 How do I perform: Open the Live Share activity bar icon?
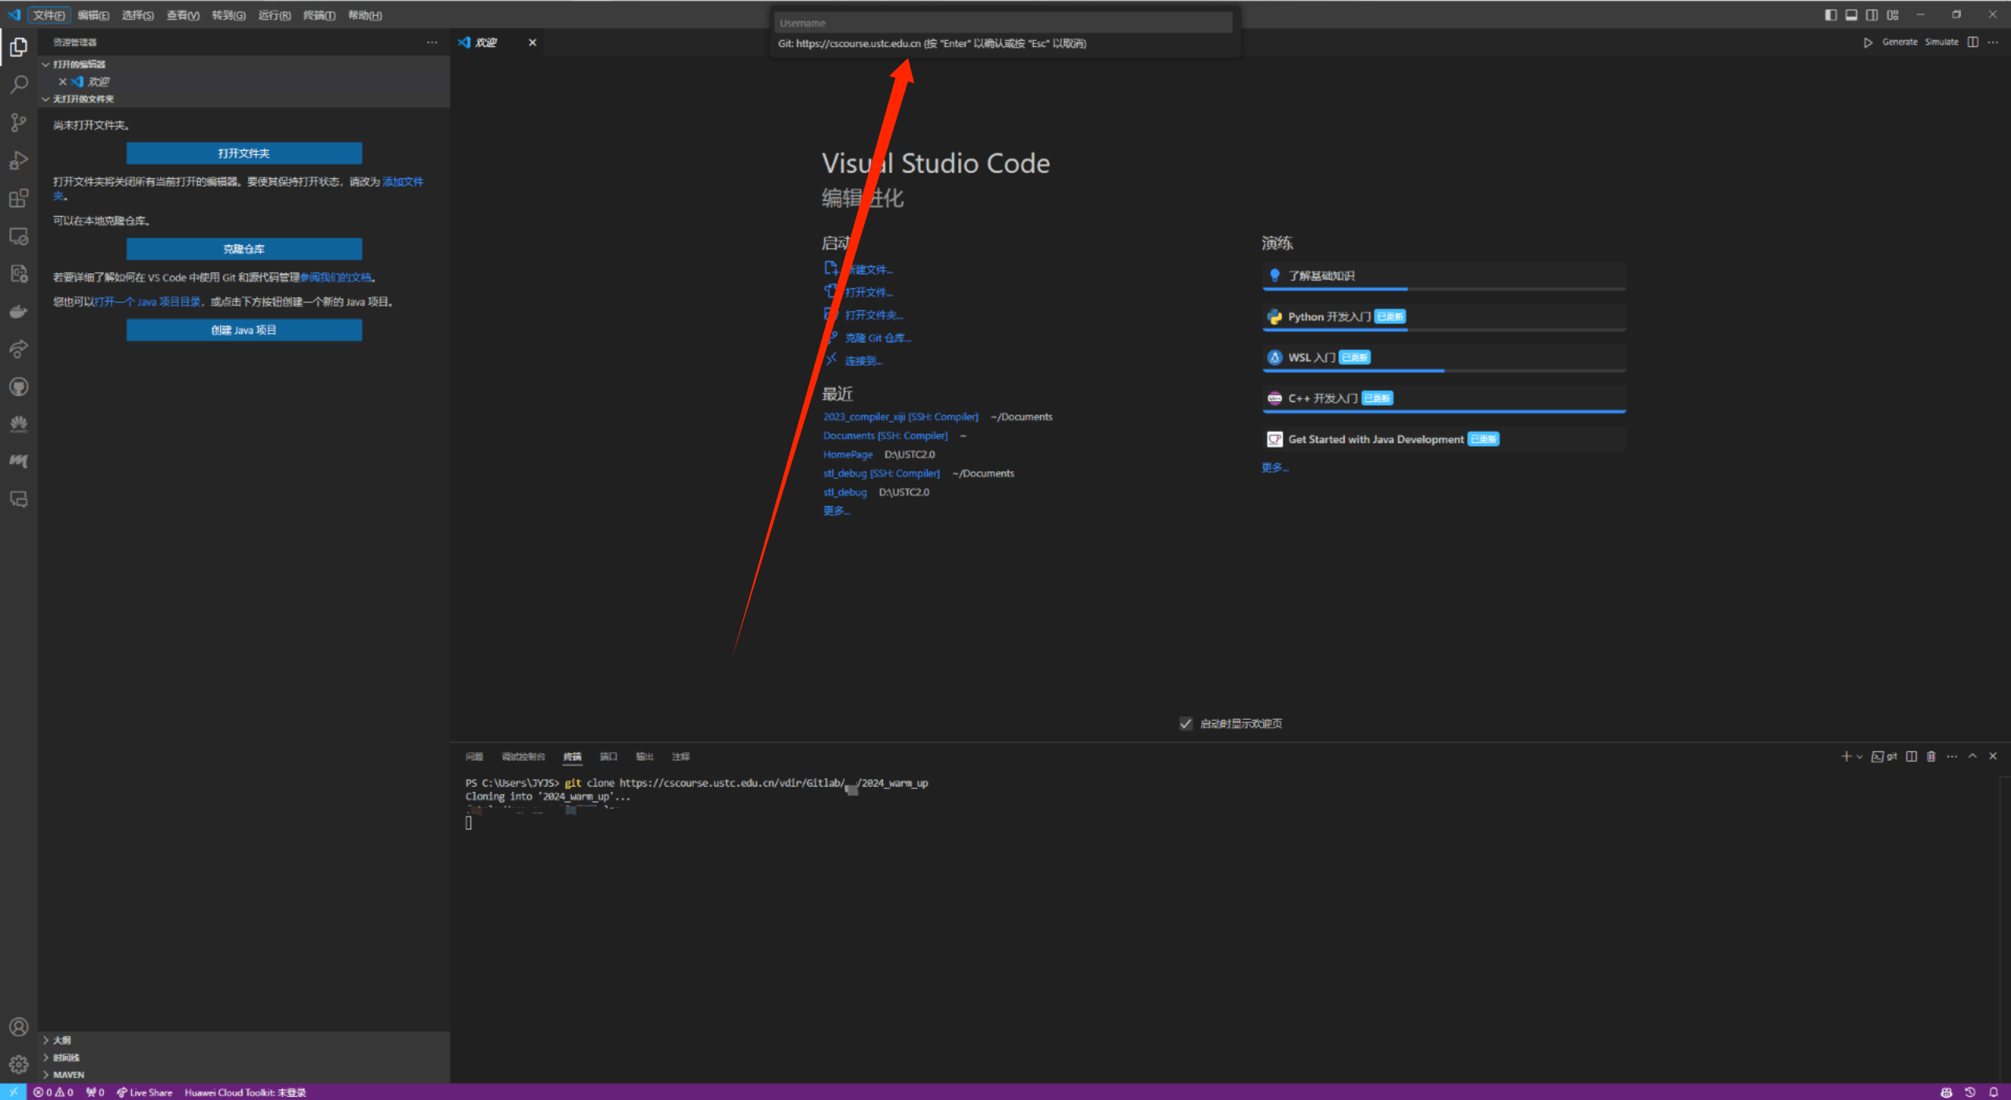19,349
